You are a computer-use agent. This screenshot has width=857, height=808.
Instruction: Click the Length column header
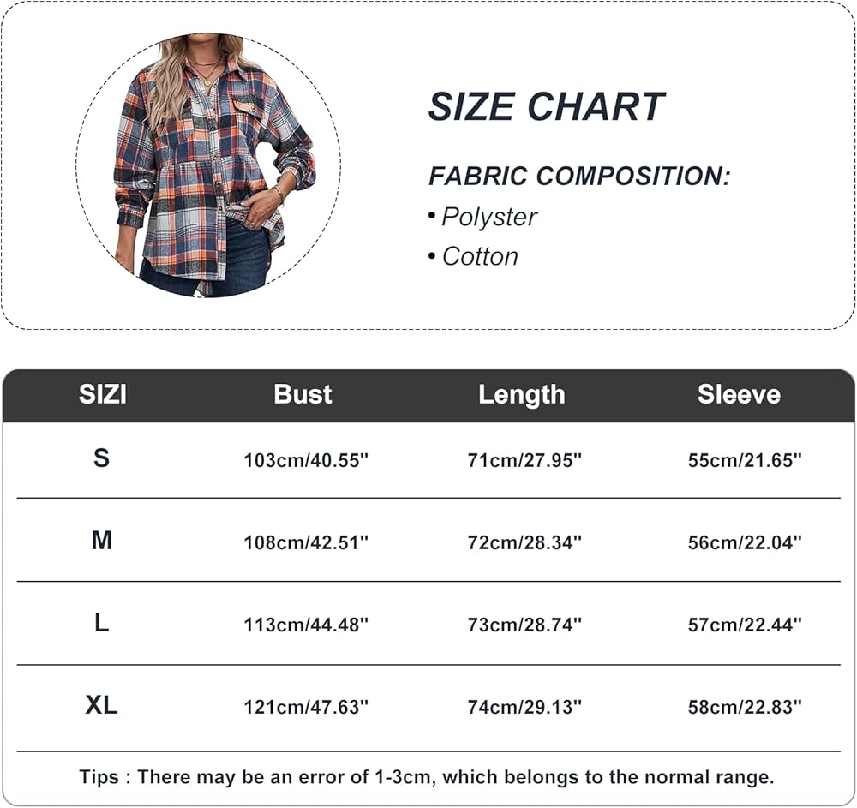click(521, 394)
